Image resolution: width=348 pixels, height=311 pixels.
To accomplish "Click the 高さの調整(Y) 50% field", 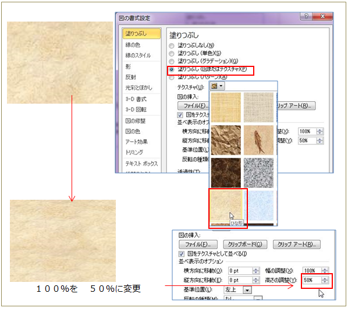I will pyautogui.click(x=312, y=280).
